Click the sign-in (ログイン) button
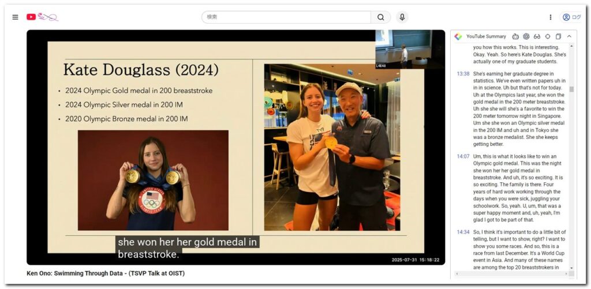 click(571, 17)
